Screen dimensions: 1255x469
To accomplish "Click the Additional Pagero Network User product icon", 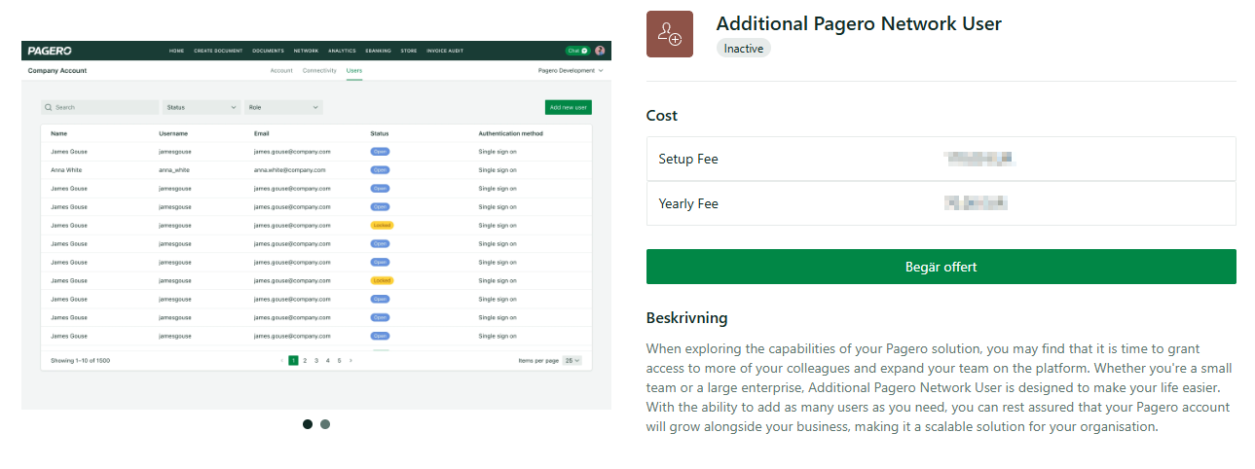I will pyautogui.click(x=670, y=34).
